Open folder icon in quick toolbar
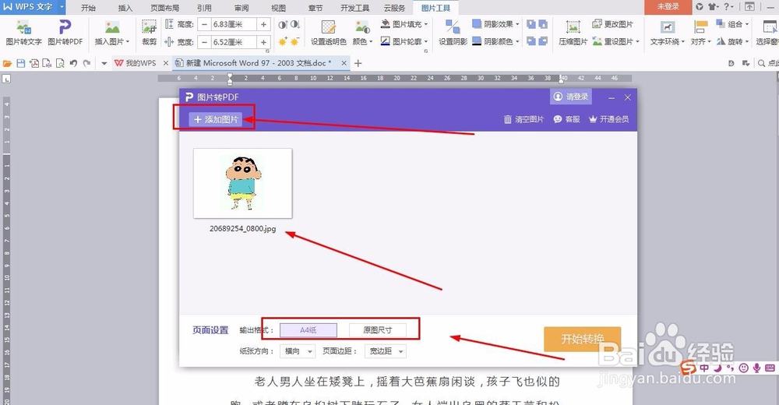Image resolution: width=779 pixels, height=405 pixels. [x=7, y=63]
